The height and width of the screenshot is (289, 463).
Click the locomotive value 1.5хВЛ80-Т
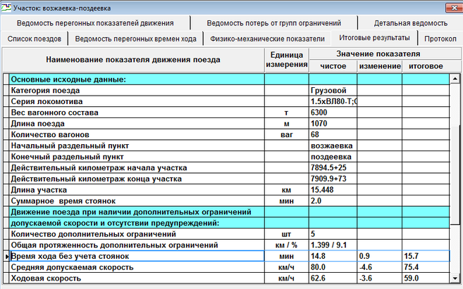tap(333, 102)
